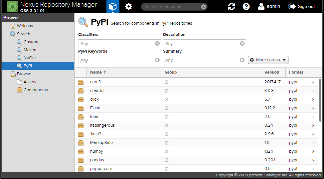The width and height of the screenshot is (324, 179).
Task: Click the numpy component icon
Action: click(81, 152)
